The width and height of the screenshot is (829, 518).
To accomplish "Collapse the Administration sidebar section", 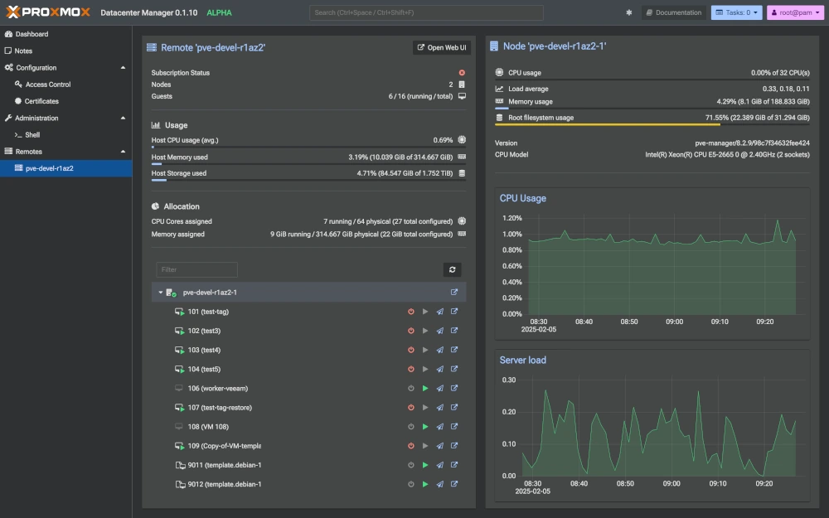I will pyautogui.click(x=123, y=118).
